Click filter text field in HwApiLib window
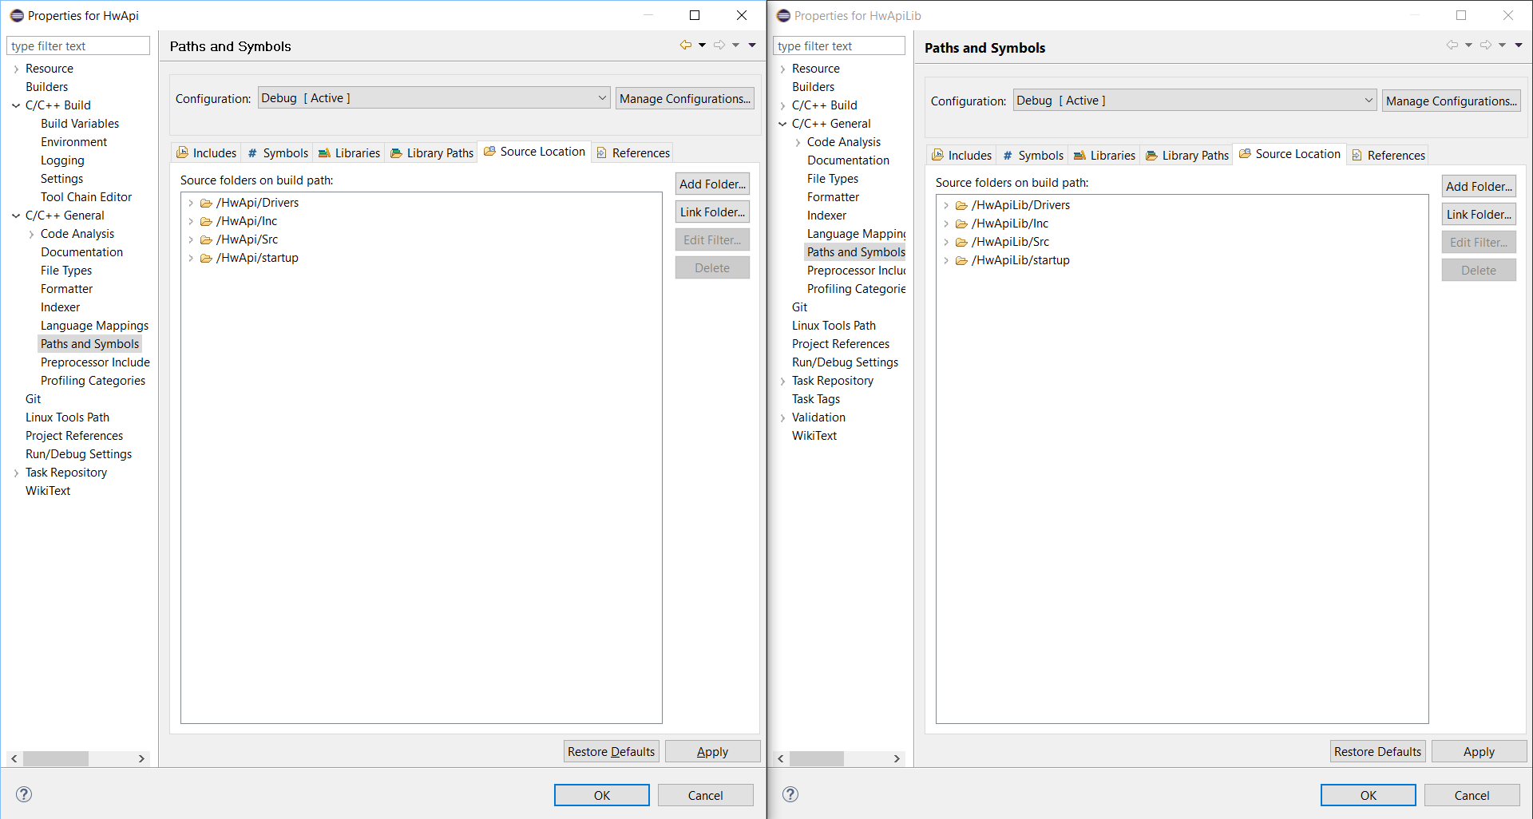This screenshot has height=819, width=1533. (839, 45)
